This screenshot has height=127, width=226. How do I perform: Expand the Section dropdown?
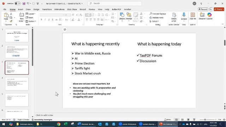tap(31, 21)
